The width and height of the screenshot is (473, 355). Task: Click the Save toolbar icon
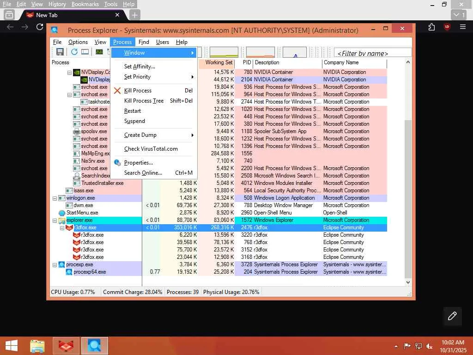[60, 52]
